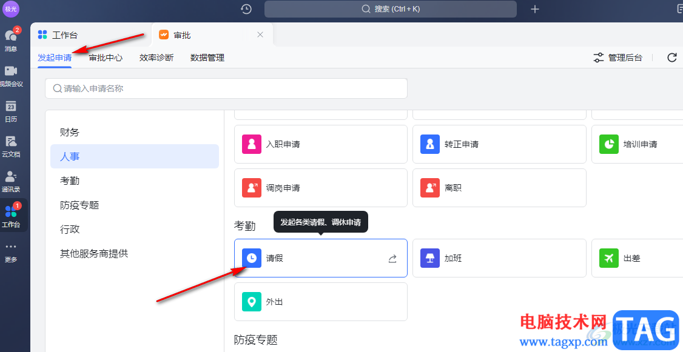Click the 外出 location pin icon
Screen dimensions: 683x352
[252, 302]
